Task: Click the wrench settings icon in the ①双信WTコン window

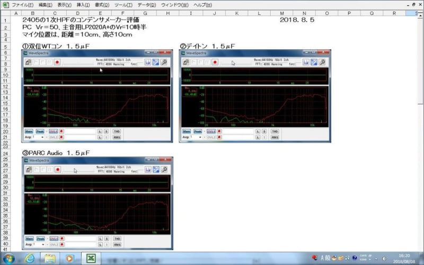Action: [x=164, y=62]
